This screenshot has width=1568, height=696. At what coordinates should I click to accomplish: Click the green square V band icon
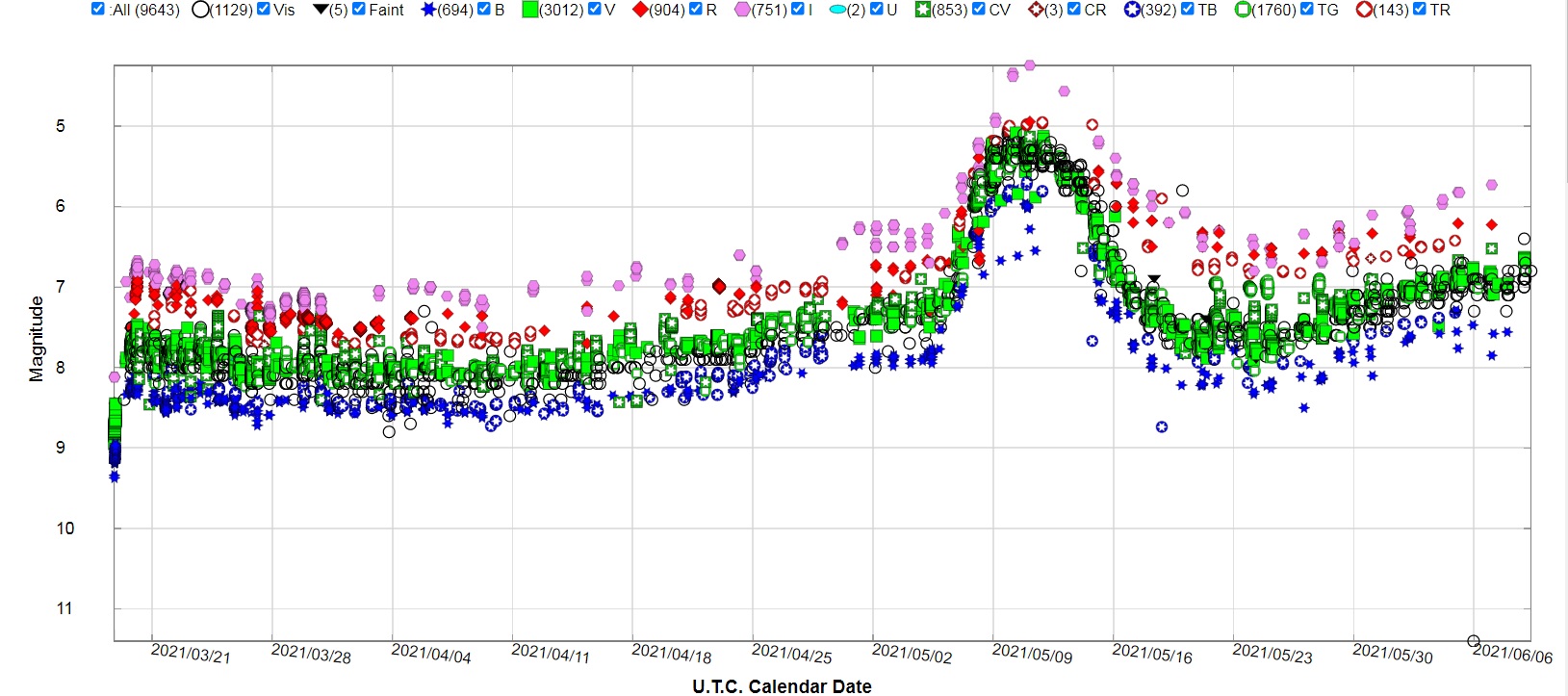(529, 10)
